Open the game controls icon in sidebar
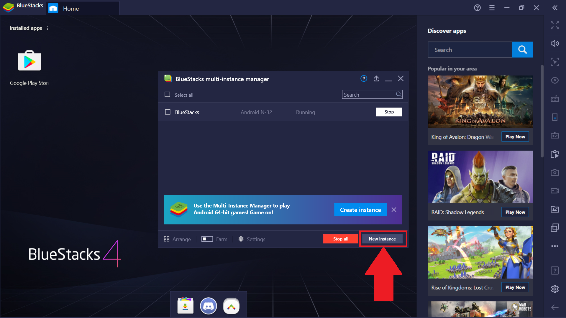Image resolution: width=566 pixels, height=318 pixels. 555,135
